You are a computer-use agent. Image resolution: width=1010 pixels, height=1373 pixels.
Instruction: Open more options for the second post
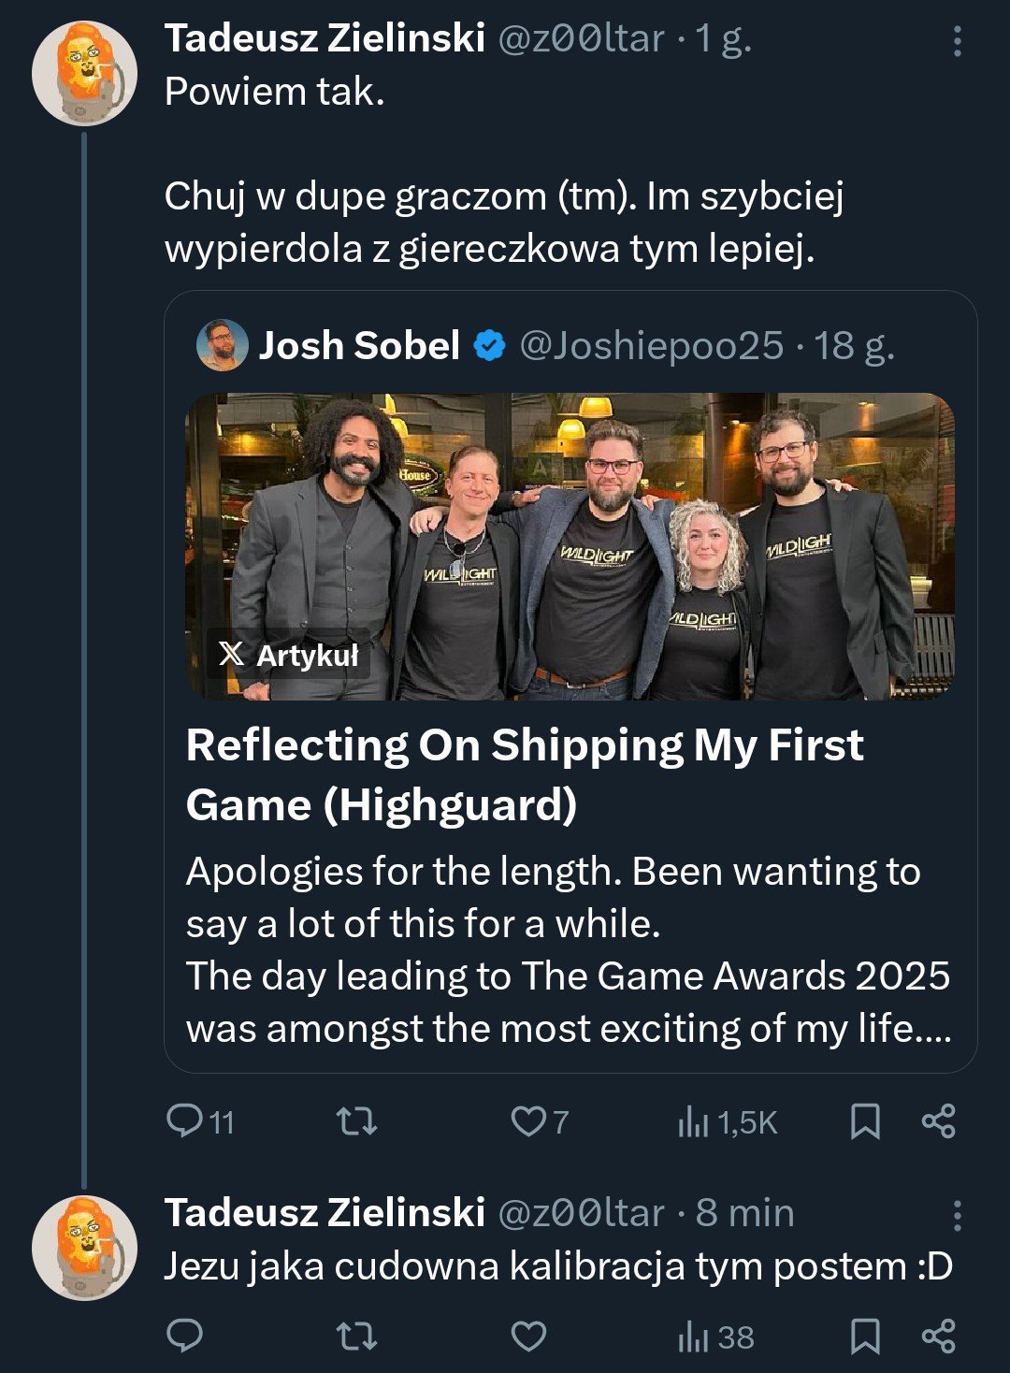pyautogui.click(x=957, y=1215)
